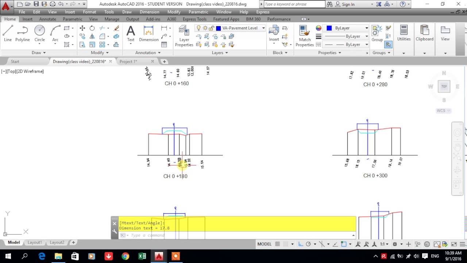Select the Polyline tool

pos(23,33)
